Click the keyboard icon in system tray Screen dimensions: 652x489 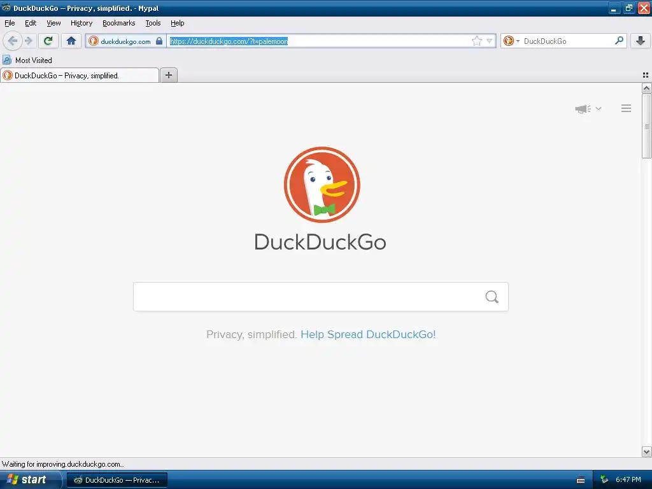[x=581, y=480]
